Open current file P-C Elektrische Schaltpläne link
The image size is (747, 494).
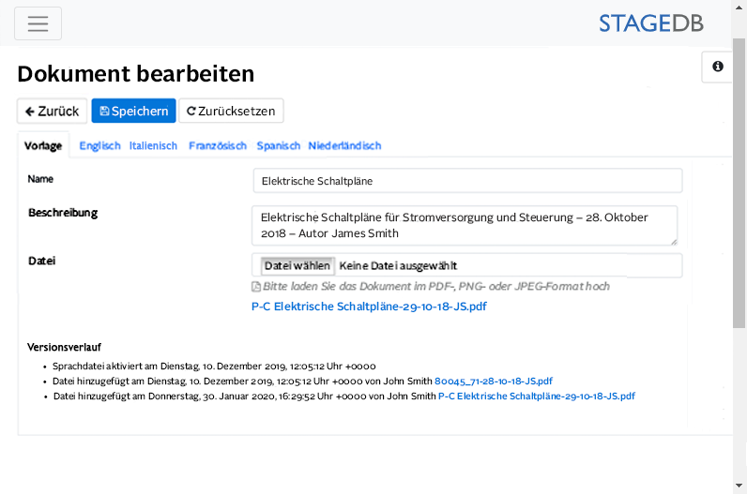(x=369, y=307)
